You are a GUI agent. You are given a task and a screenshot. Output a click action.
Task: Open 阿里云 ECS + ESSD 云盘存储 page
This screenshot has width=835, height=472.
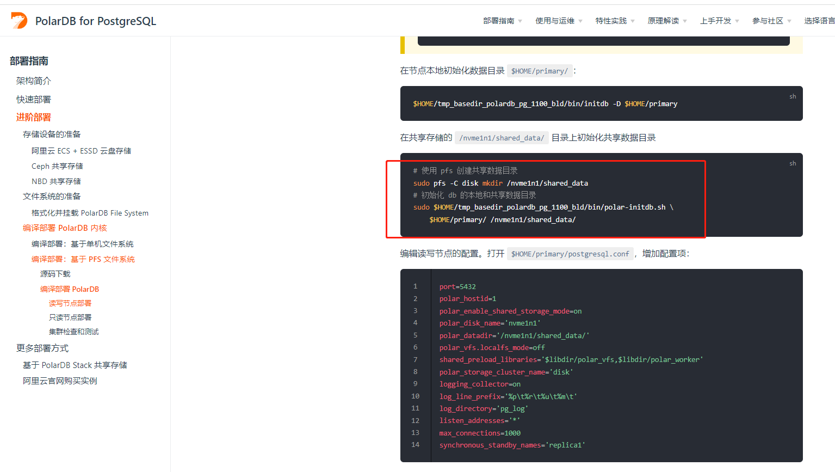(x=81, y=151)
